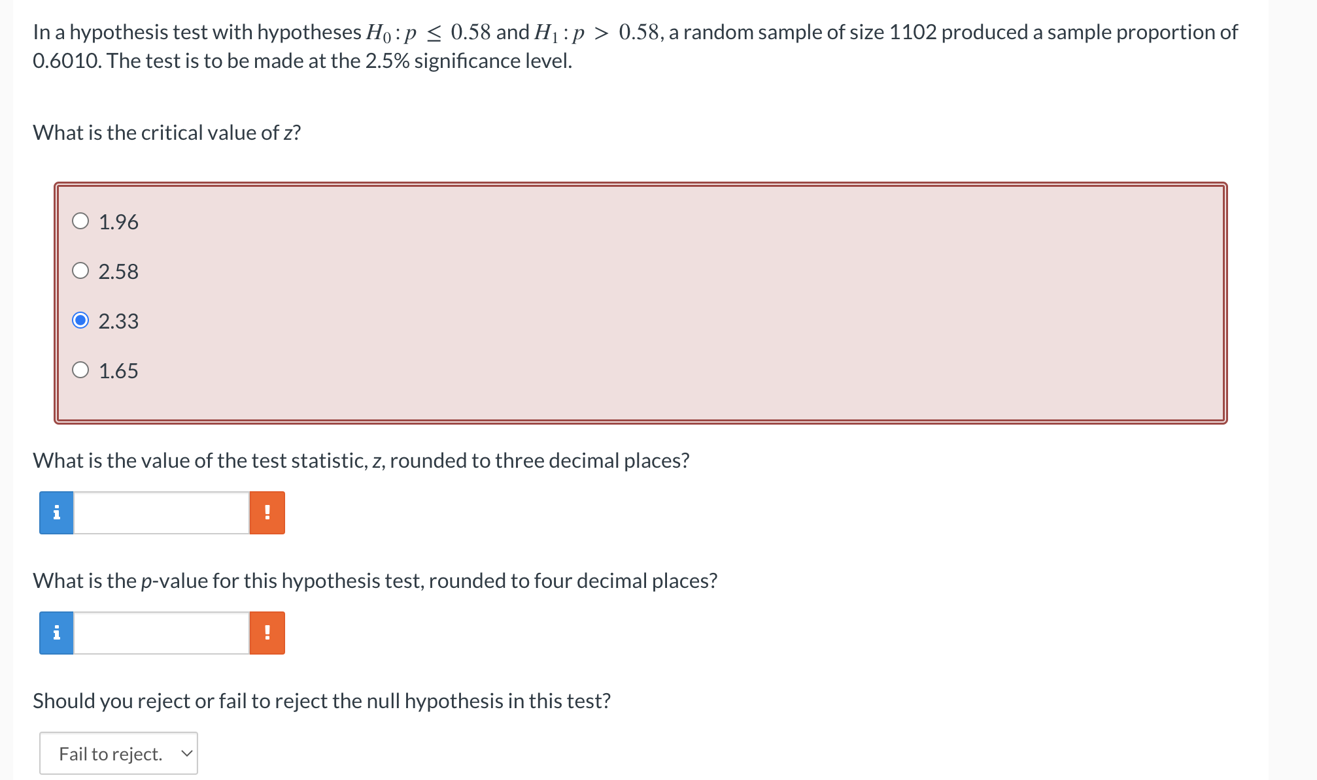The height and width of the screenshot is (780, 1317).
Task: Click the blue info icon beside the test statistic field
Action: click(56, 513)
